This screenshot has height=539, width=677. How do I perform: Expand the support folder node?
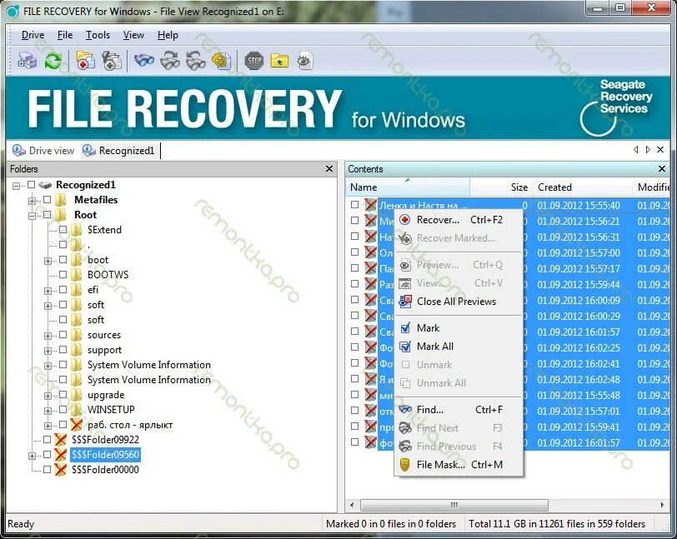pyautogui.click(x=48, y=351)
